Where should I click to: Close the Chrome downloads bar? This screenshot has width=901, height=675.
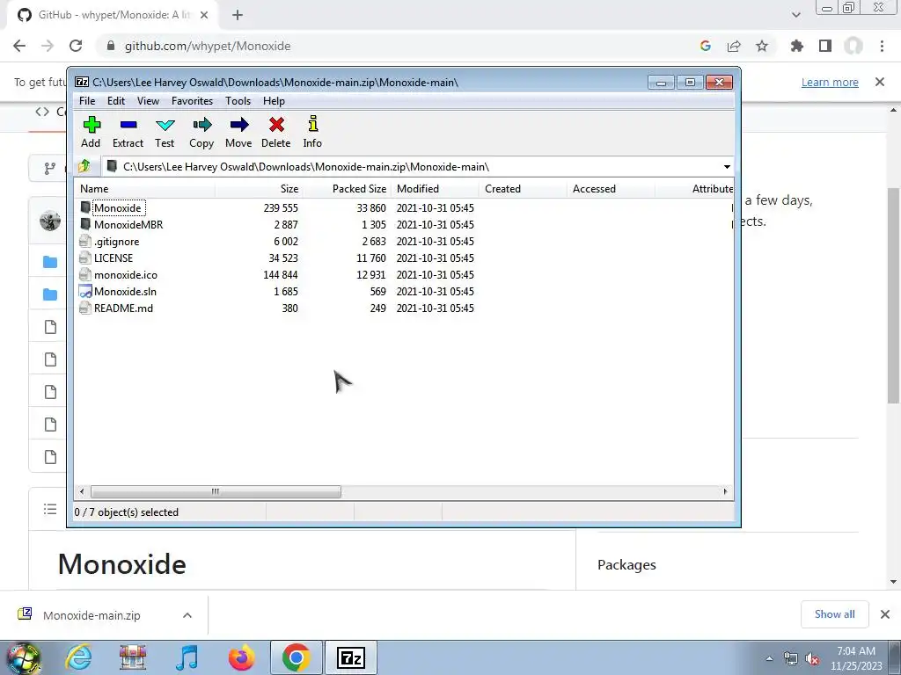pyautogui.click(x=885, y=614)
